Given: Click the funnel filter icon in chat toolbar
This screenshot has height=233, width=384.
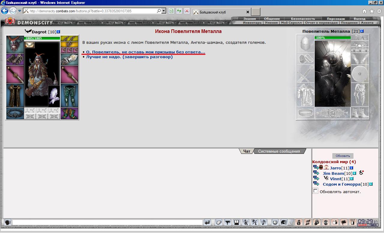Looking at the screenshot, I should tap(228, 223).
